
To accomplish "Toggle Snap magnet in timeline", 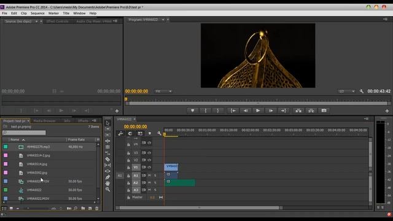I will point(130,133).
